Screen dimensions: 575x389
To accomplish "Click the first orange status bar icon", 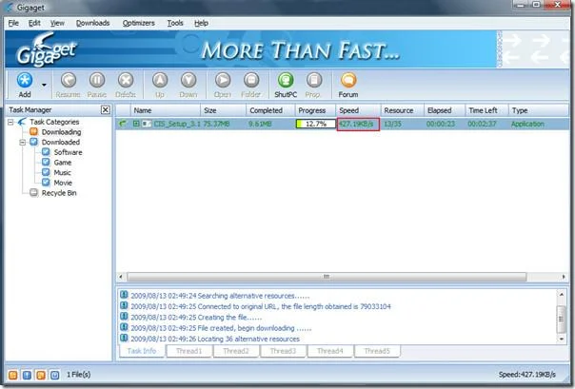I will tap(12, 375).
